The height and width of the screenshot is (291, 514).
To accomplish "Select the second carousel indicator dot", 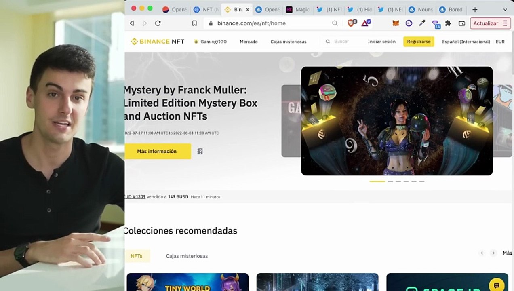I will (390, 181).
